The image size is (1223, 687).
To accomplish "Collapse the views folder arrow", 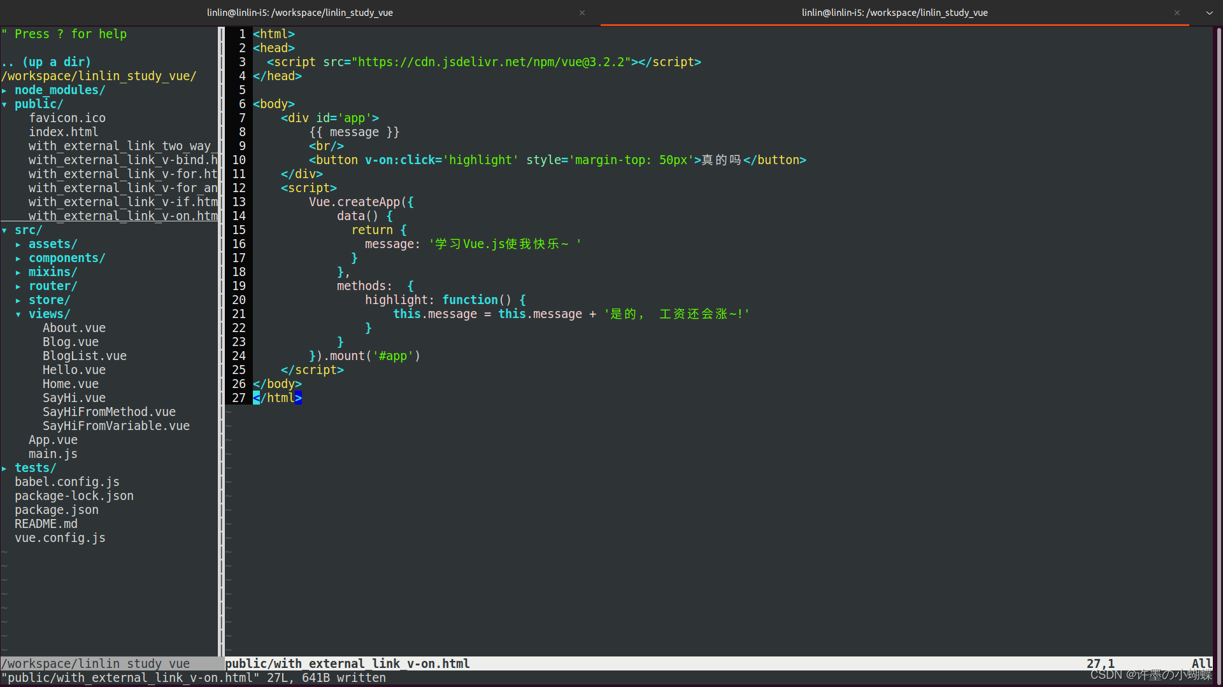I will pos(18,314).
